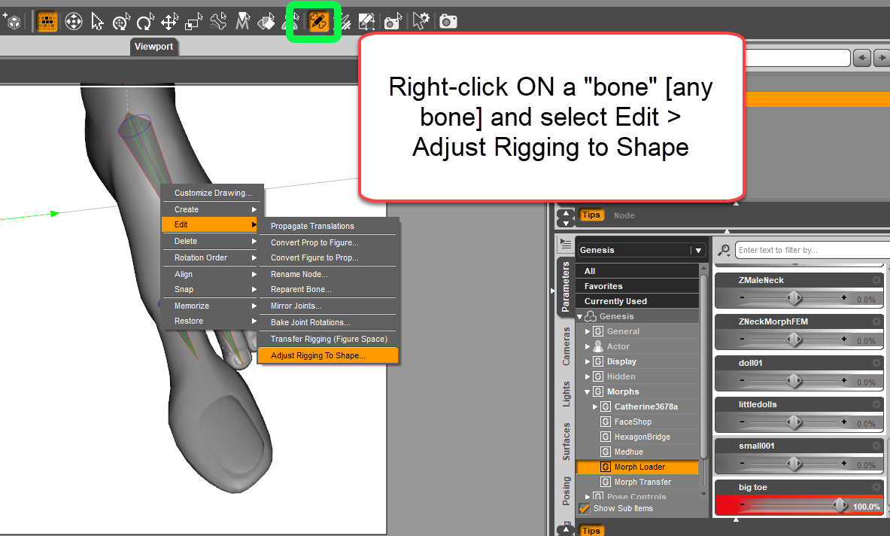
Task: Select the Viewport tab
Action: pyautogui.click(x=153, y=47)
